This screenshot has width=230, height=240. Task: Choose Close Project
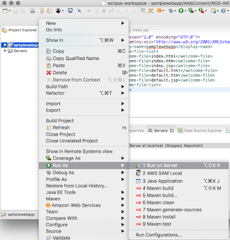click(x=84, y=134)
